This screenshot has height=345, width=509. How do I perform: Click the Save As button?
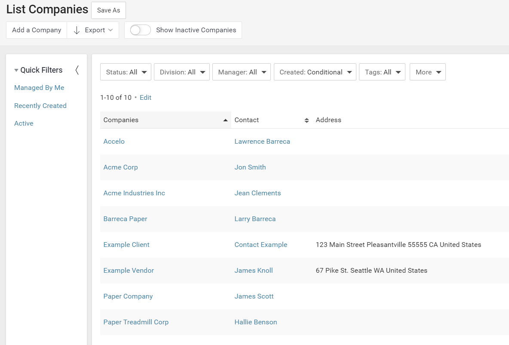click(108, 10)
